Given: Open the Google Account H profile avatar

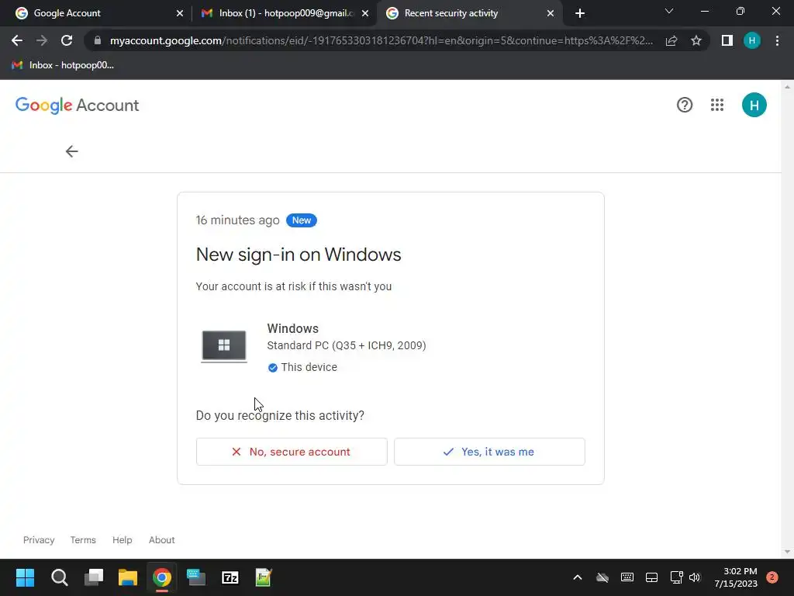Looking at the screenshot, I should pos(754,105).
